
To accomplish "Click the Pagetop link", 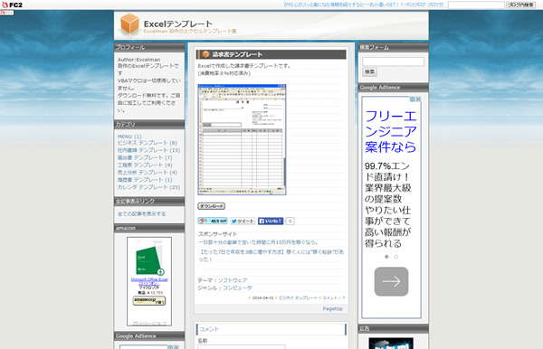I will [x=332, y=308].
